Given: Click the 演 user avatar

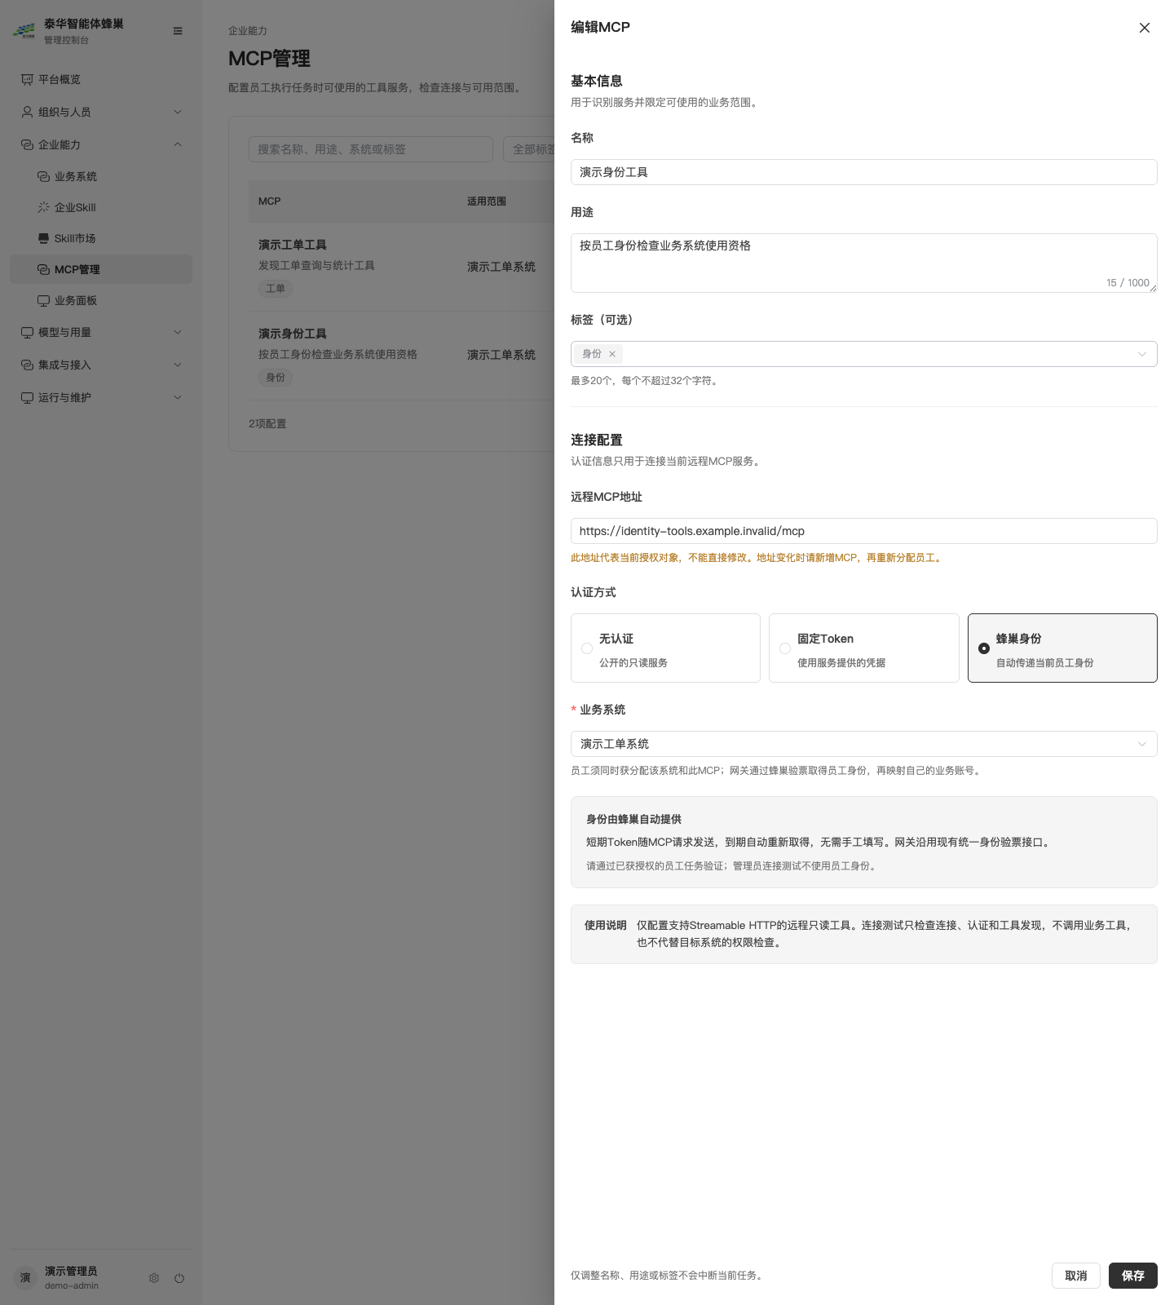Looking at the screenshot, I should (25, 1278).
